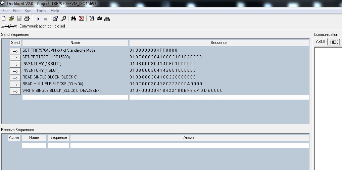Click the Sequence header in Receive Sequences
Screen dimensions: 342x170
pyautogui.click(x=58, y=138)
